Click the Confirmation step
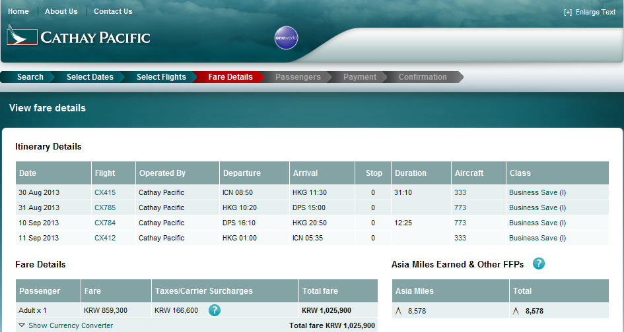This screenshot has width=624, height=332. coord(423,77)
